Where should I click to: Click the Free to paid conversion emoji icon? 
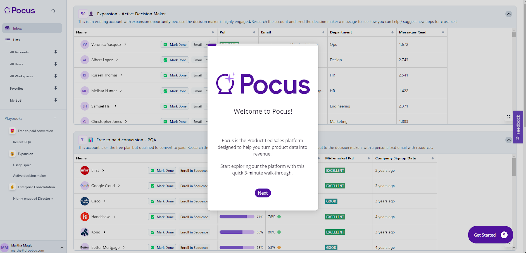12,131
